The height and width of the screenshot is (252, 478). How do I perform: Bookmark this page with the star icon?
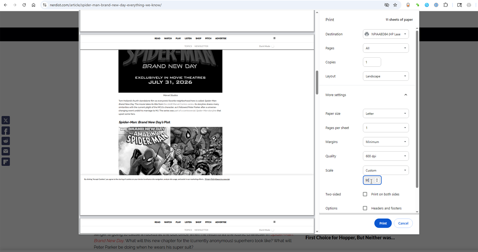[395, 5]
